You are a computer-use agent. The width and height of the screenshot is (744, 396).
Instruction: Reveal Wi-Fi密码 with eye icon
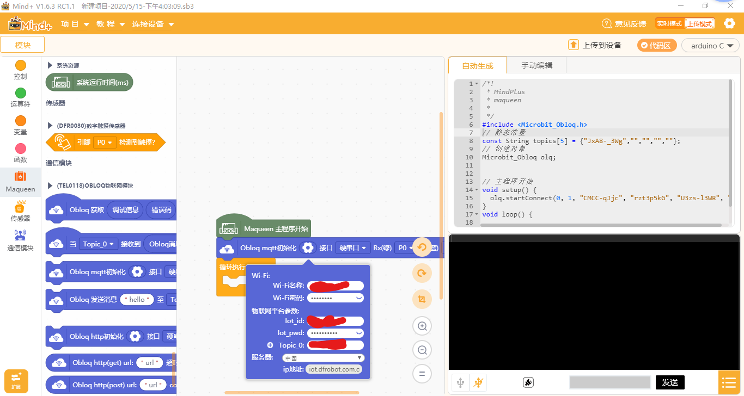click(359, 298)
